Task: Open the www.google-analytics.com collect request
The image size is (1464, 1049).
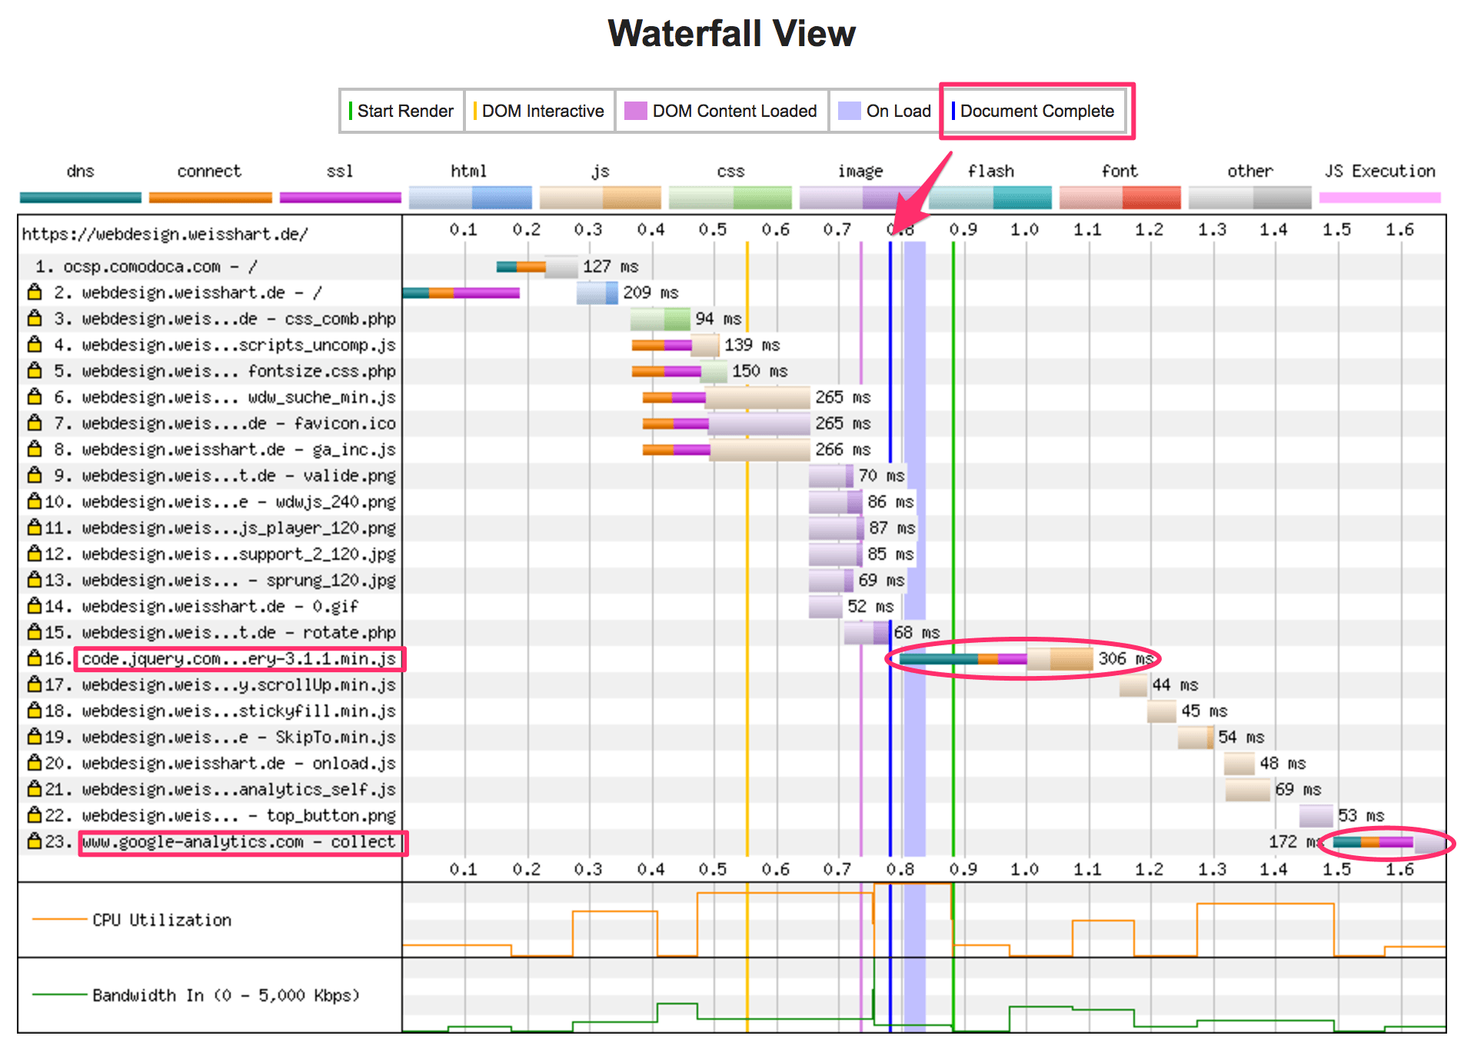Action: (239, 842)
